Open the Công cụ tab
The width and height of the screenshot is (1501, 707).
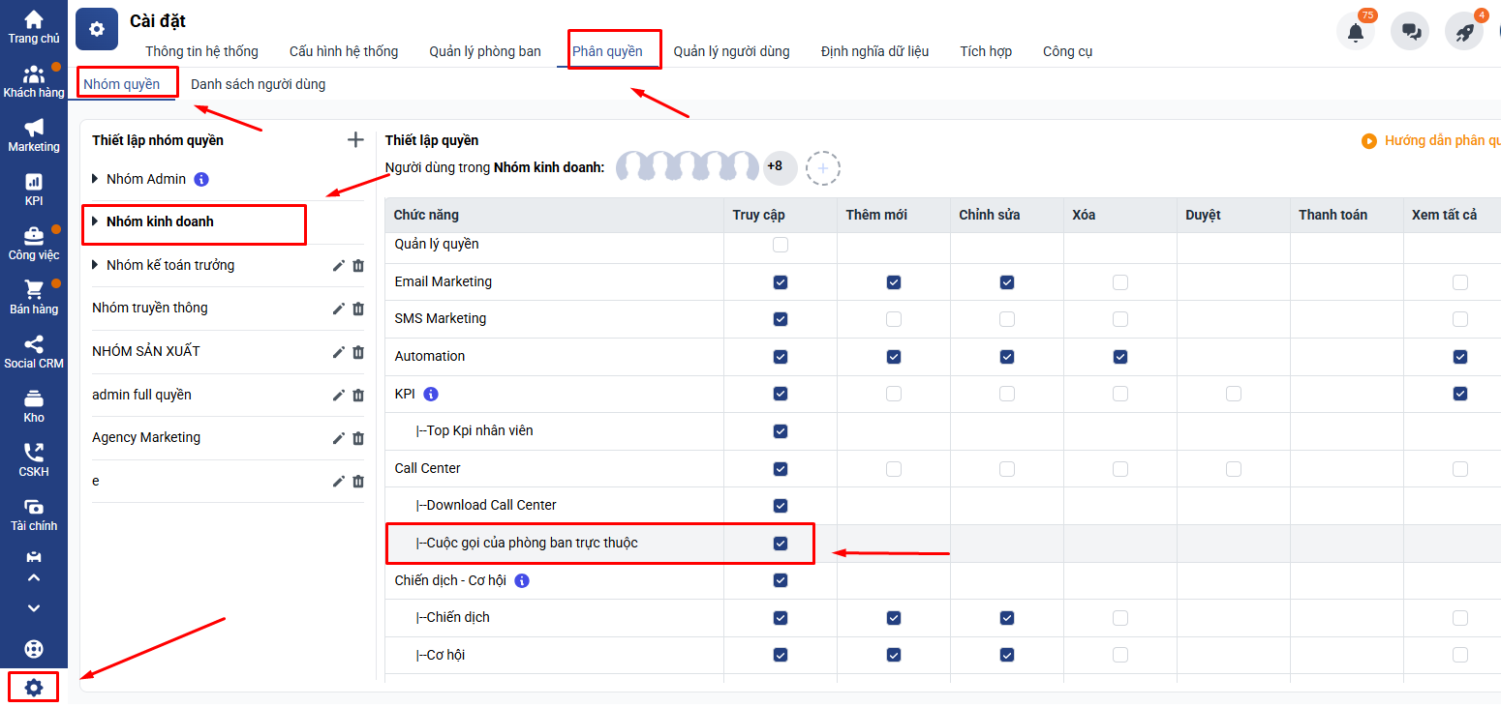click(x=1067, y=51)
